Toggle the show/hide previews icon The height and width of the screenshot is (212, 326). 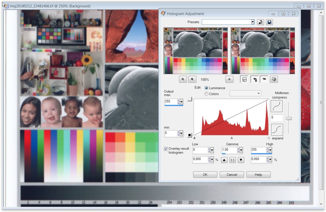(244, 79)
